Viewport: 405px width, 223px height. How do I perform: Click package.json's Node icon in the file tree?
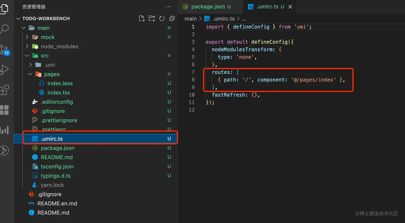[35, 148]
